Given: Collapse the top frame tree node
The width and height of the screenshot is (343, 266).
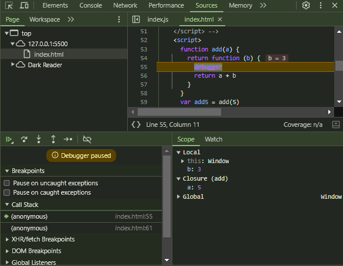Looking at the screenshot, I should tap(6, 33).
